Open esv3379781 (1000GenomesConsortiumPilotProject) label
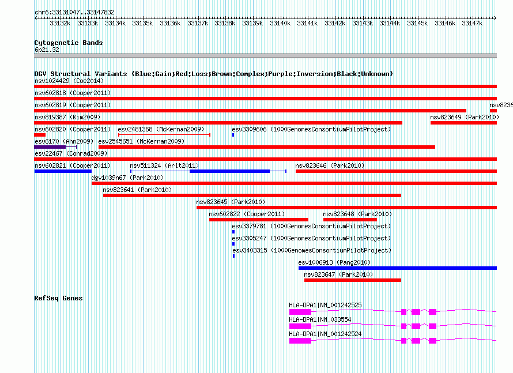The image size is (513, 373). click(311, 226)
